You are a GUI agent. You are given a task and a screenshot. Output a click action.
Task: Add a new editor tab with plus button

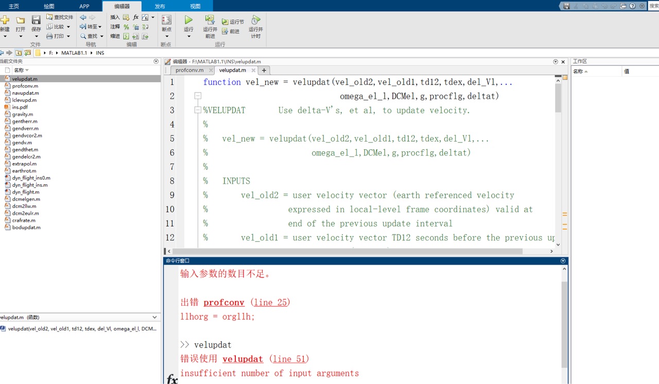pyautogui.click(x=264, y=70)
